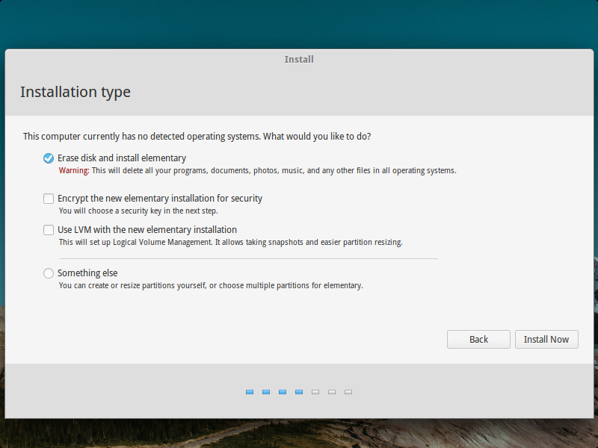This screenshot has height=448, width=598.
Task: Click the 'Installation type' heading
Action: click(75, 92)
